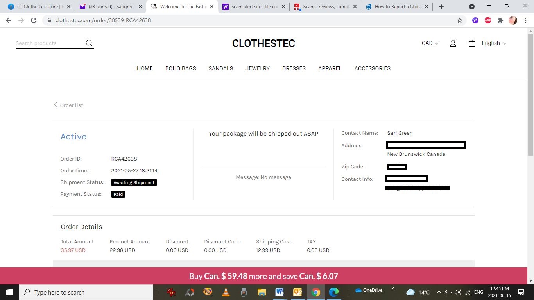
Task: Launch VLC media player from the taskbar
Action: coord(226,292)
